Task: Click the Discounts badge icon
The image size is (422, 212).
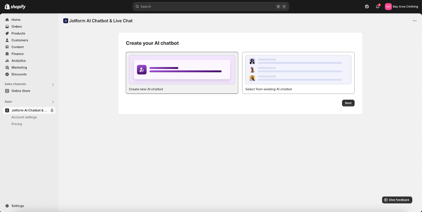Action: point(7,74)
